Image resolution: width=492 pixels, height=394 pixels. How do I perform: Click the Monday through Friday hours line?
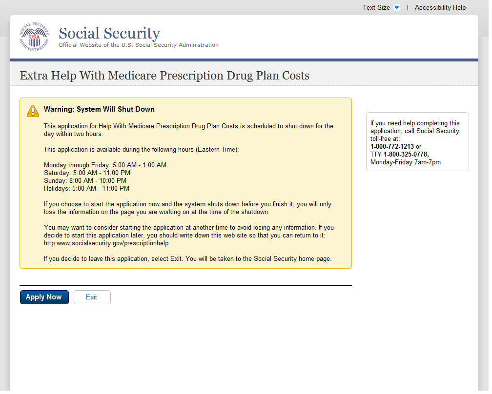105,165
